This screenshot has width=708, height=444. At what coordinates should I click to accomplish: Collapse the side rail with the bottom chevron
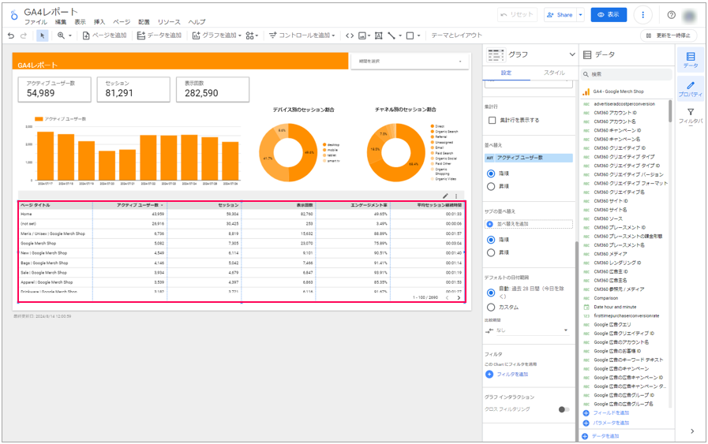pyautogui.click(x=692, y=431)
